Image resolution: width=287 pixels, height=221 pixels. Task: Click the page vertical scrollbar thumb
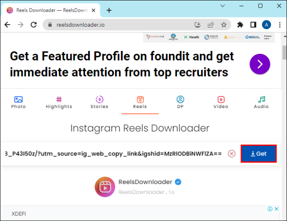pyautogui.click(x=285, y=52)
